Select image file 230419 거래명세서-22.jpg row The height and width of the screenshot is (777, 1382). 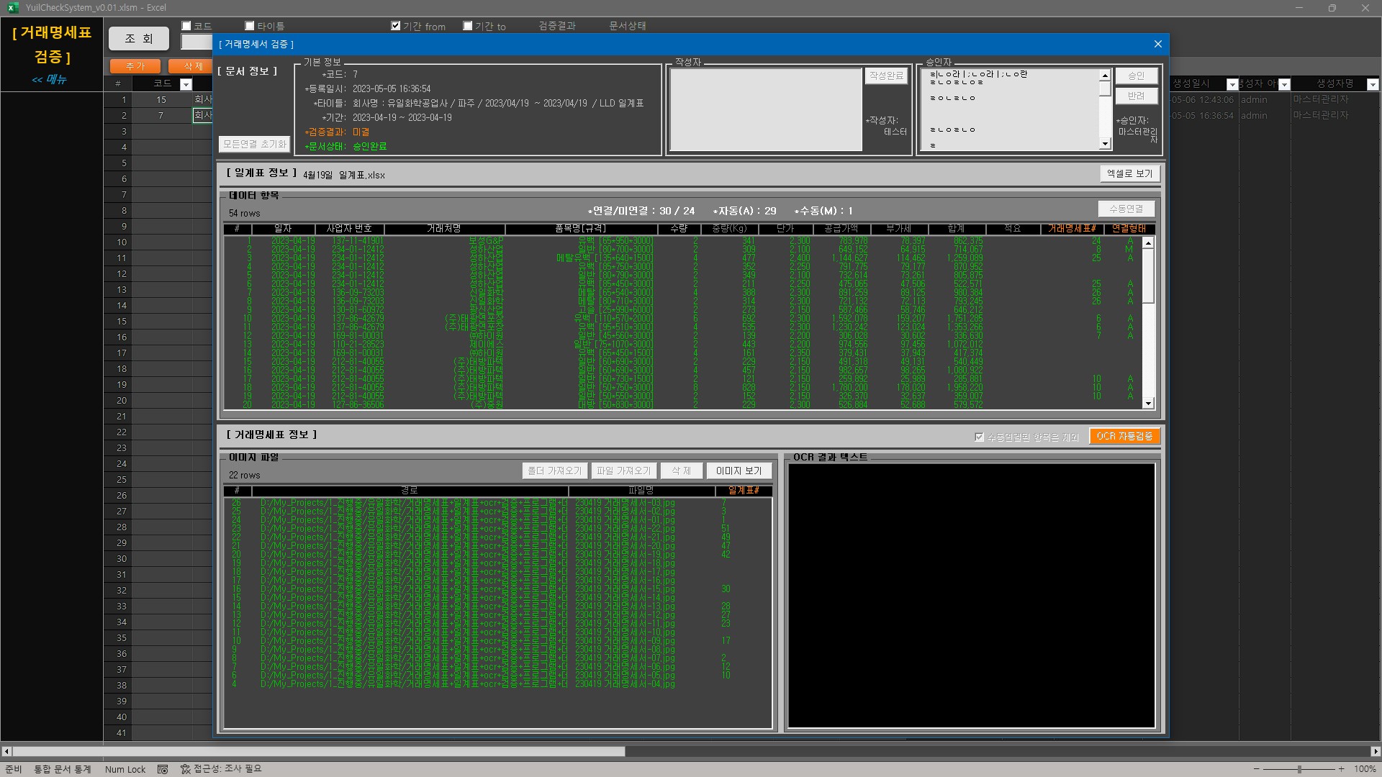click(x=497, y=529)
